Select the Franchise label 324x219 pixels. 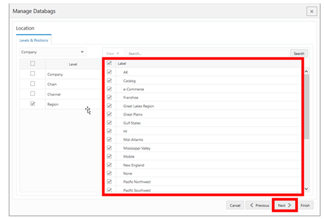point(130,98)
